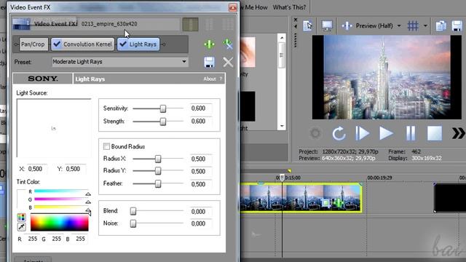466x262 pixels.
Task: Adjust the Sensitivity slider handle
Action: pyautogui.click(x=163, y=108)
